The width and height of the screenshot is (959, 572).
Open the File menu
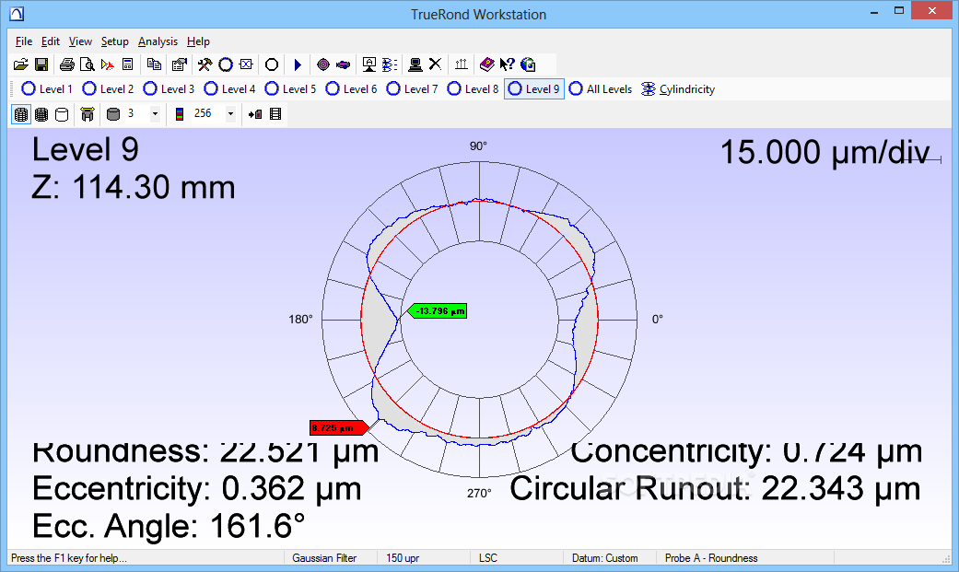[24, 41]
